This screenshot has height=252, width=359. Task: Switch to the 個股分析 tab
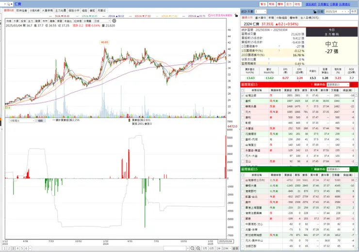tap(74, 11)
